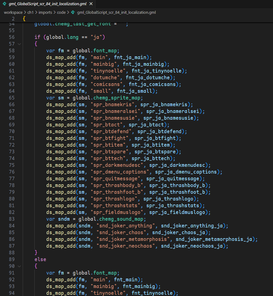Click fnt_ja_dotumche on line 62

pos(148,77)
